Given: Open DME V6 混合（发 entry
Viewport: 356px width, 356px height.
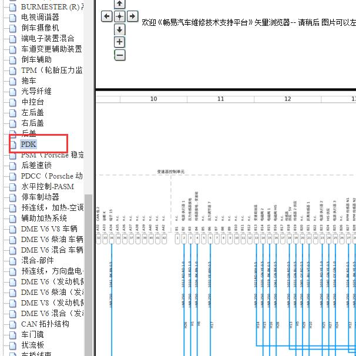Looking at the screenshot, I should pyautogui.click(x=52, y=314).
